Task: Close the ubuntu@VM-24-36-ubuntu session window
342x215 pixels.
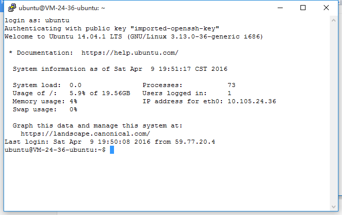Action: (326, 8)
